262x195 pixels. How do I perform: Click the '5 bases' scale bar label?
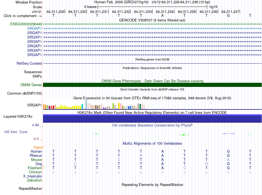(x=90, y=7)
